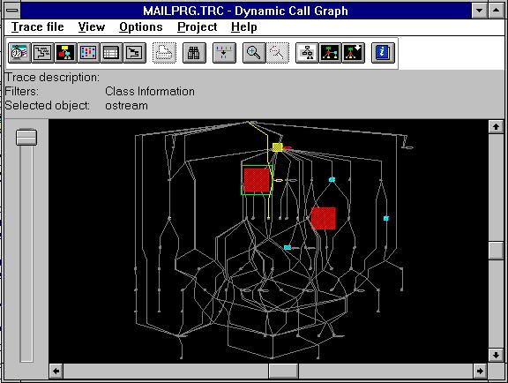Image resolution: width=508 pixels, height=383 pixels.
Task: Open the Project menu
Action: pos(197,27)
